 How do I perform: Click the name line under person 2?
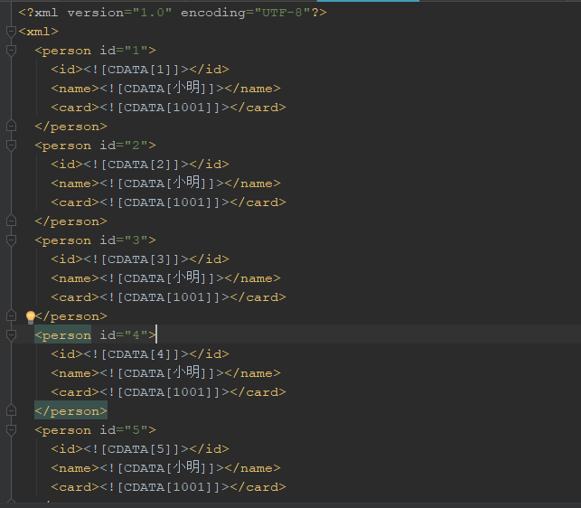pyautogui.click(x=165, y=183)
